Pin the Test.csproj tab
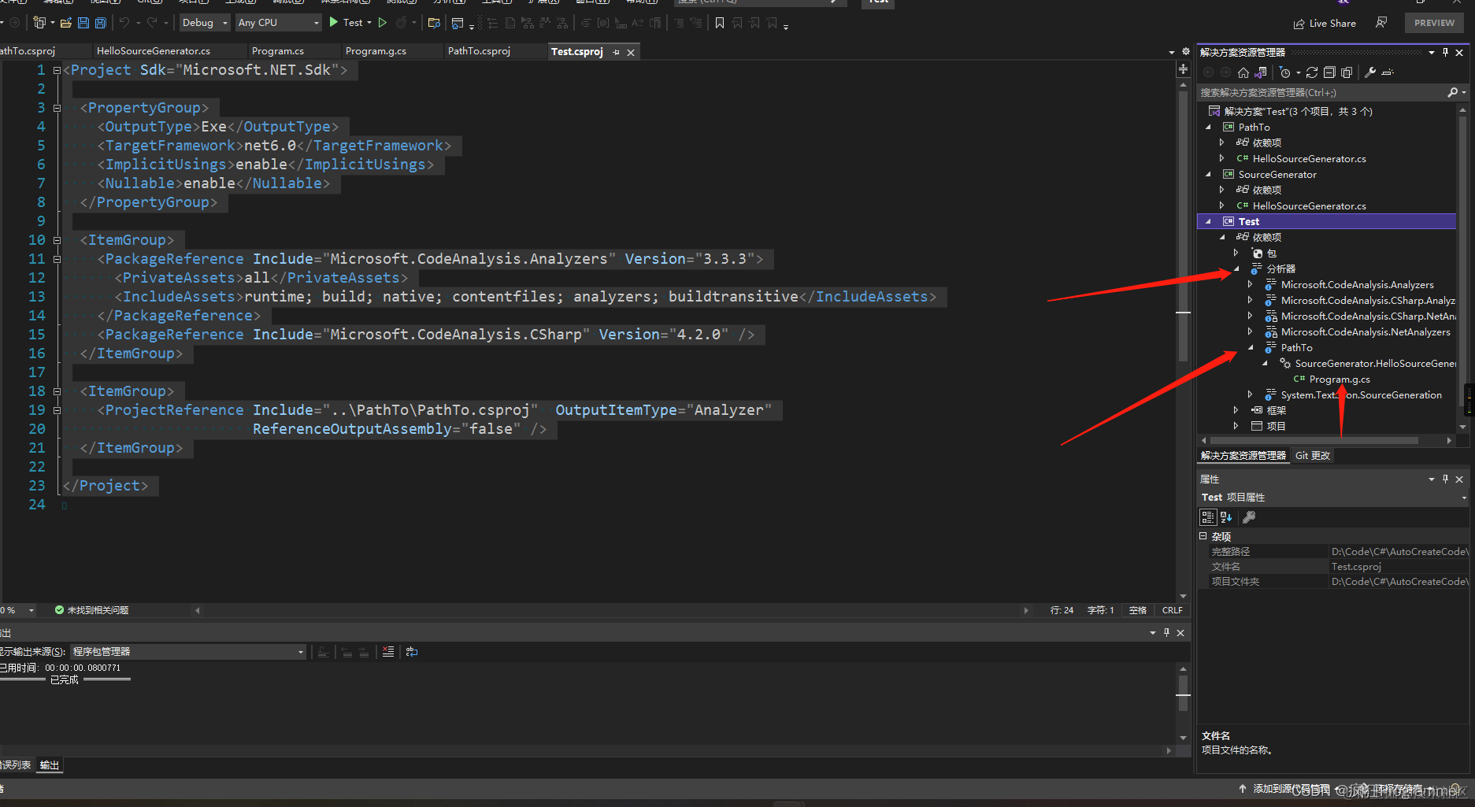 [617, 53]
